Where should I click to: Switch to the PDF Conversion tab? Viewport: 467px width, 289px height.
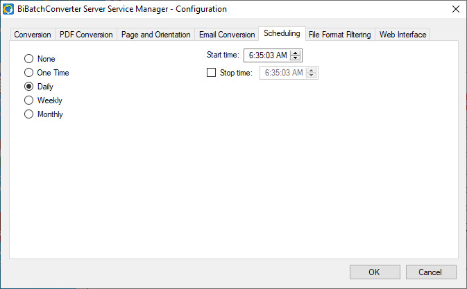tap(86, 35)
